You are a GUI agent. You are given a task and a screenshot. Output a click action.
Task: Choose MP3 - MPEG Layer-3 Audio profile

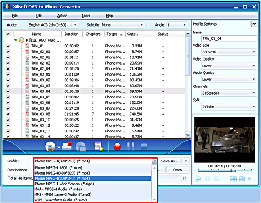(93, 195)
